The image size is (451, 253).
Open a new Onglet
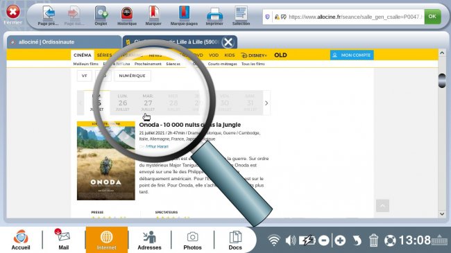click(x=101, y=13)
